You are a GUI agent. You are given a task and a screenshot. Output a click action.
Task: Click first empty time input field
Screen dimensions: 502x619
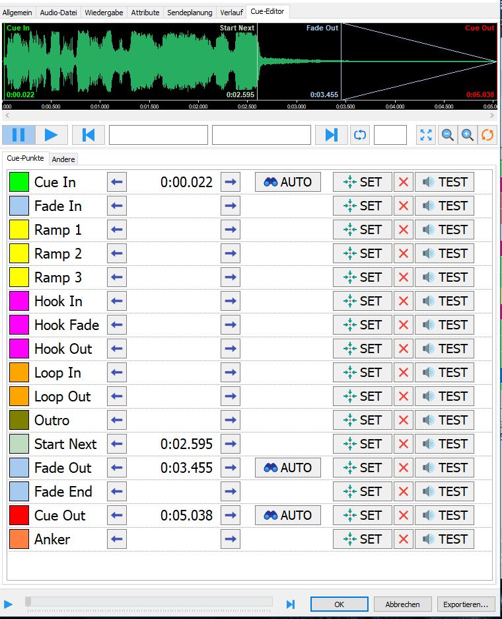click(x=159, y=135)
